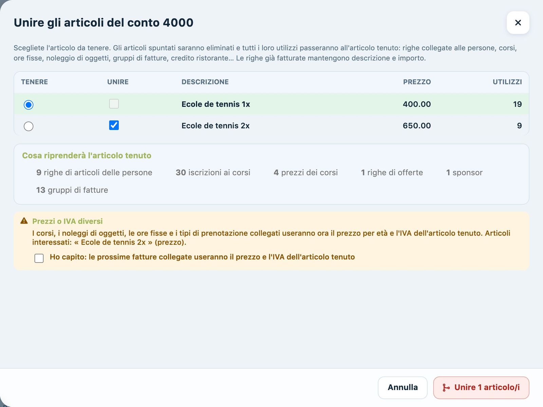Click the 'Prezzi o IVA diversi' warning heading
This screenshot has height=407, width=543.
point(68,221)
